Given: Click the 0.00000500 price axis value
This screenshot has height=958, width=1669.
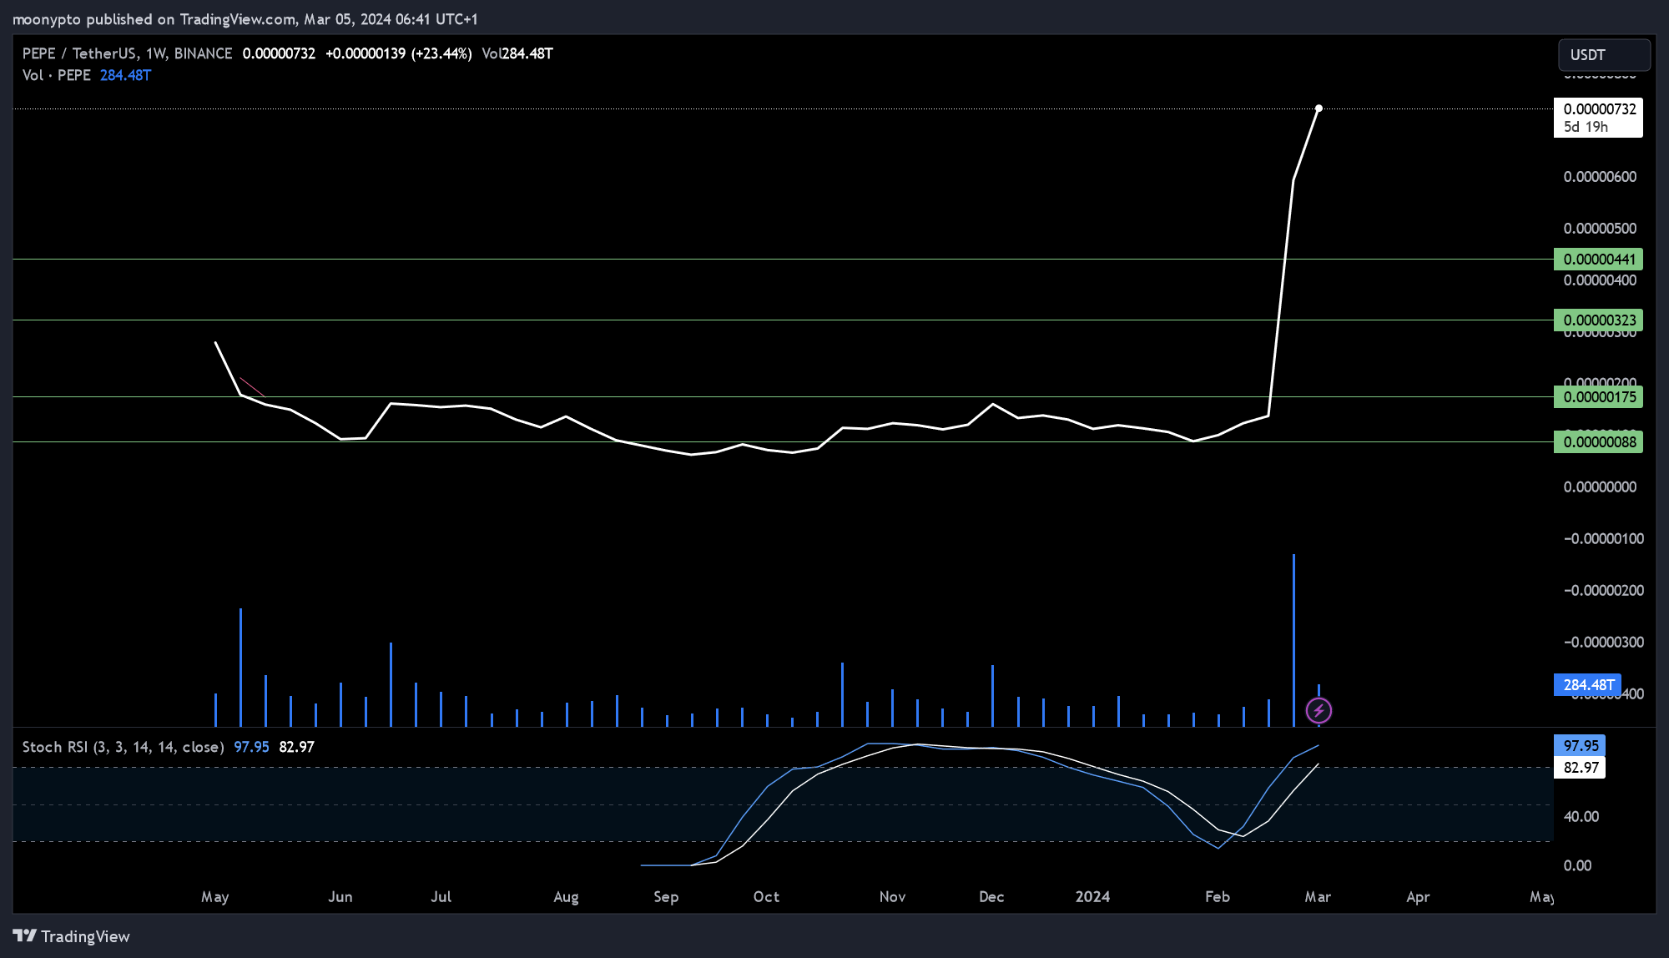Looking at the screenshot, I should tap(1600, 229).
